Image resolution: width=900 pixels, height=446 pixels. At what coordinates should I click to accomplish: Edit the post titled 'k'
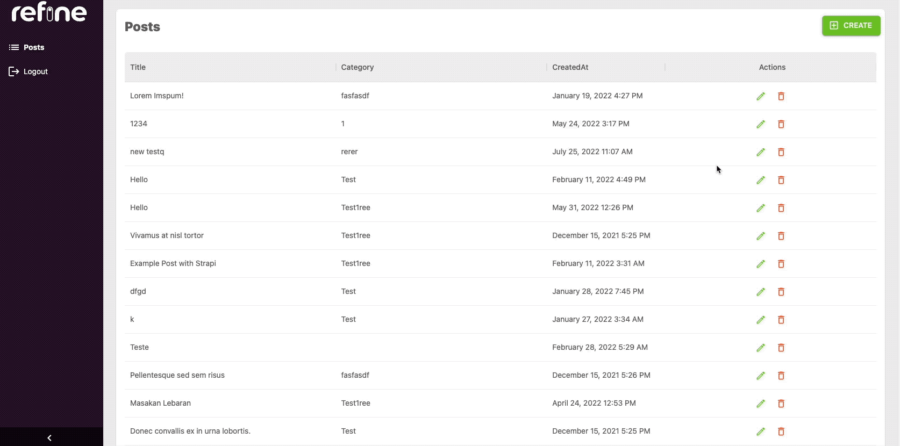click(x=760, y=320)
